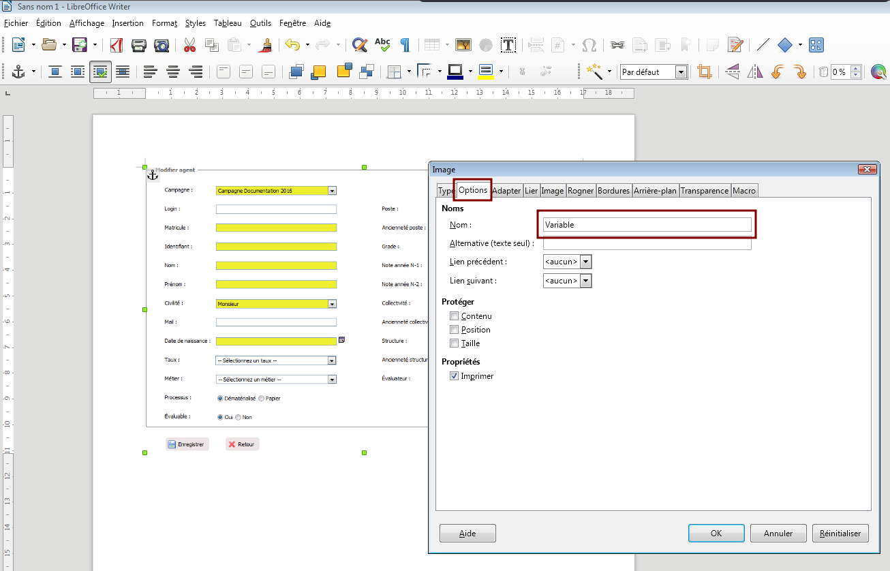The height and width of the screenshot is (571, 890).
Task: Click the Open folder icon
Action: [x=49, y=45]
